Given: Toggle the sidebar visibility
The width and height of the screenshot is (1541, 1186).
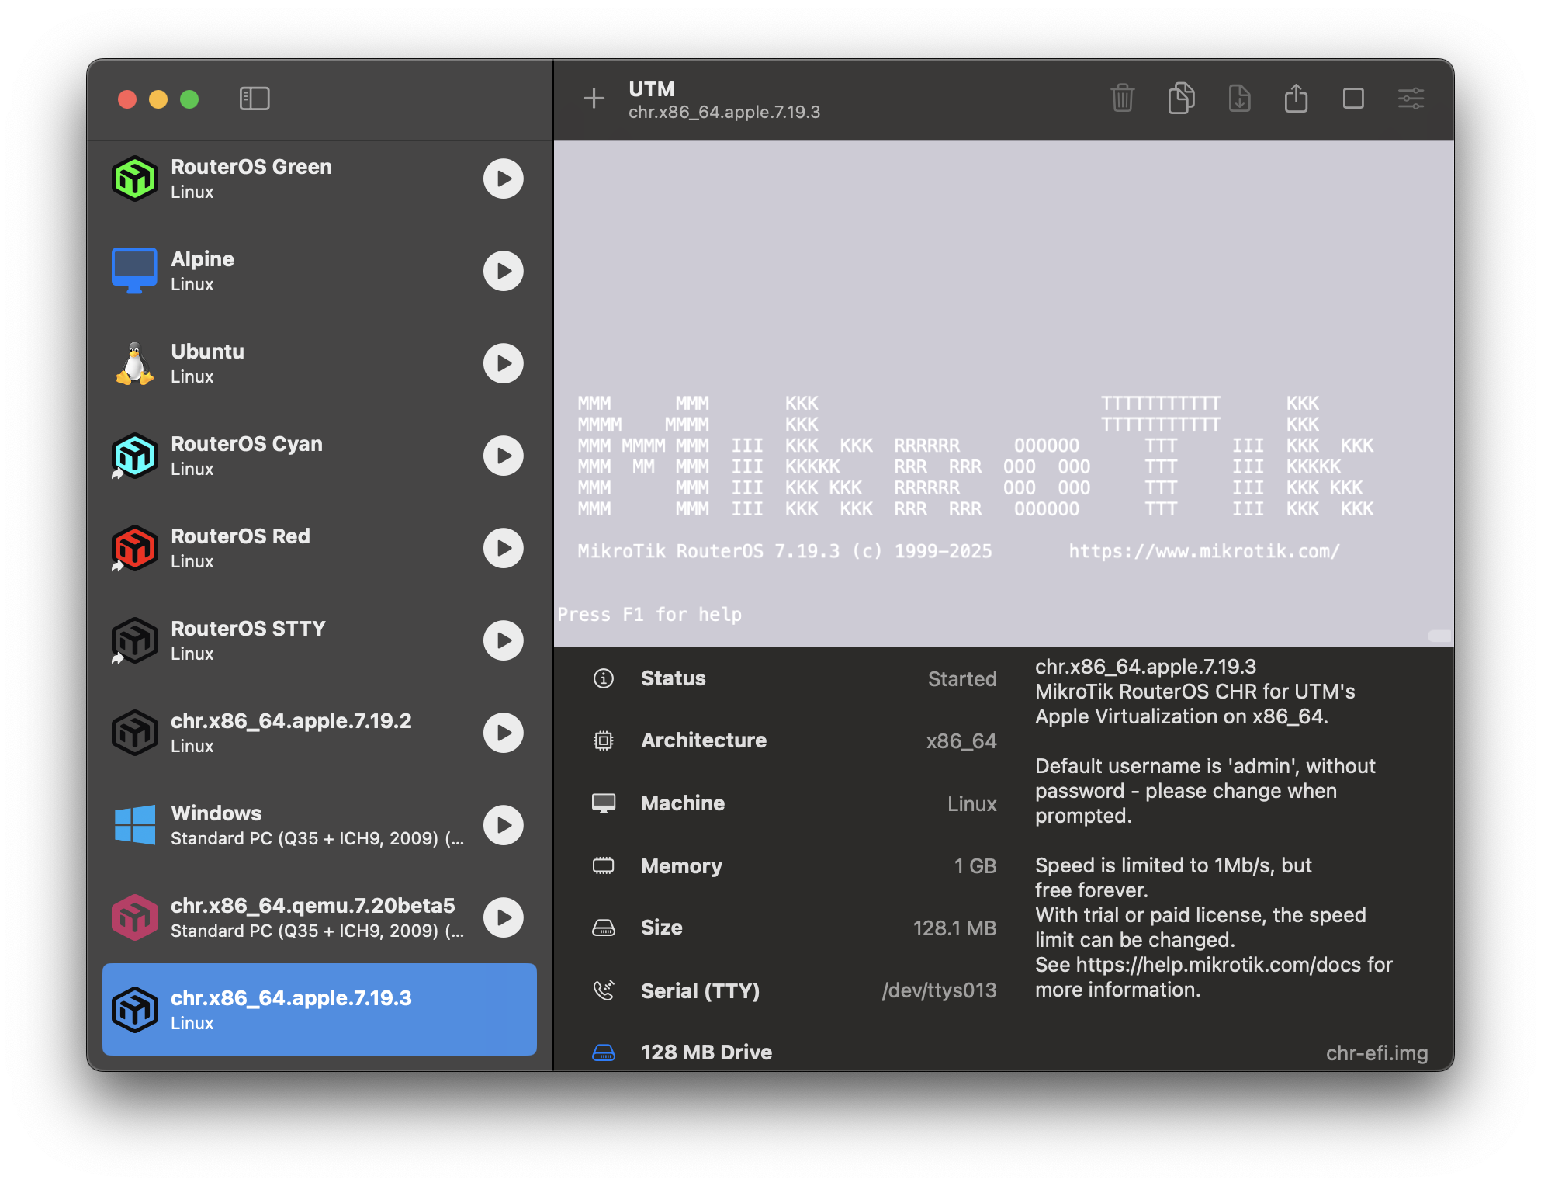Looking at the screenshot, I should (x=254, y=99).
